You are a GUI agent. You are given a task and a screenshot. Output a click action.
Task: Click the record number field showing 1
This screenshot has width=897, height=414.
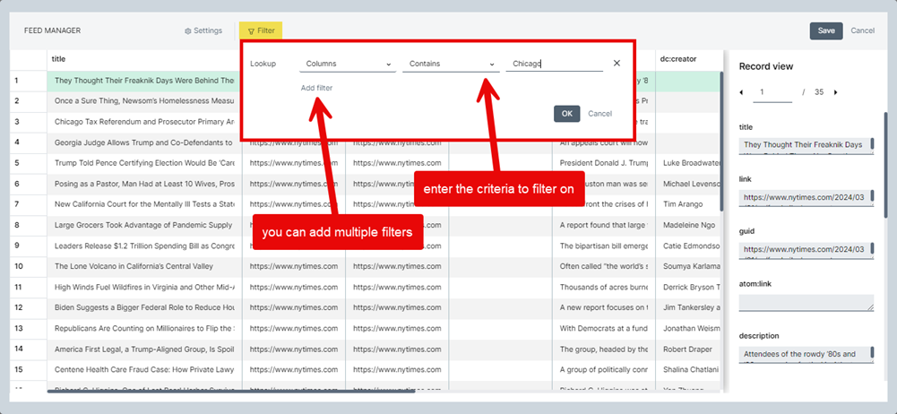point(772,92)
